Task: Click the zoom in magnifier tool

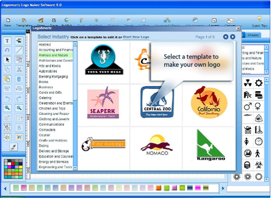Action: pyautogui.click(x=7, y=108)
